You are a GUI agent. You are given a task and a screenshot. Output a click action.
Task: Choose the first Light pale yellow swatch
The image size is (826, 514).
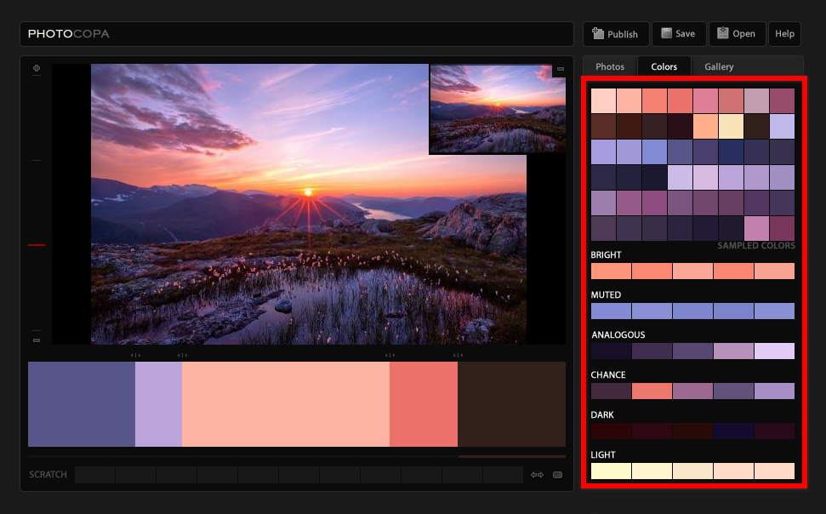click(x=611, y=471)
